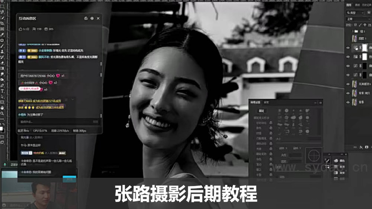Click the lock position move icon
This screenshot has height=209, width=372.
tap(365, 25)
